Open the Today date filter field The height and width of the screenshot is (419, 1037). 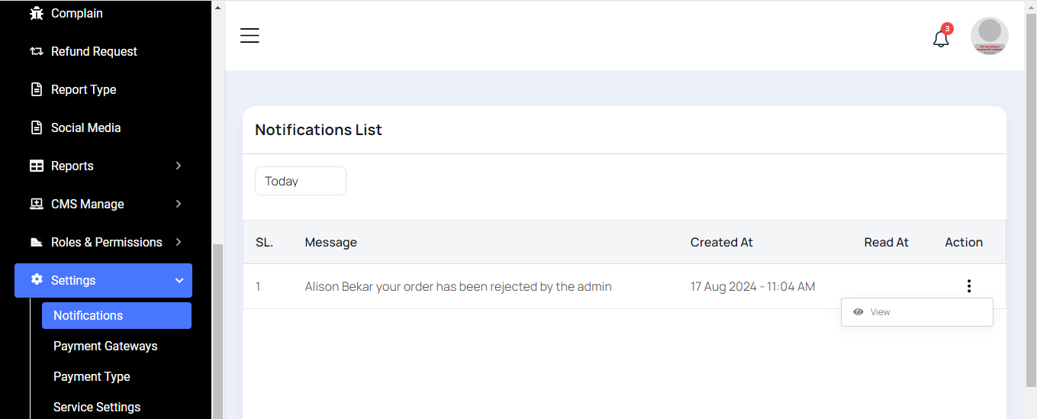tap(300, 181)
